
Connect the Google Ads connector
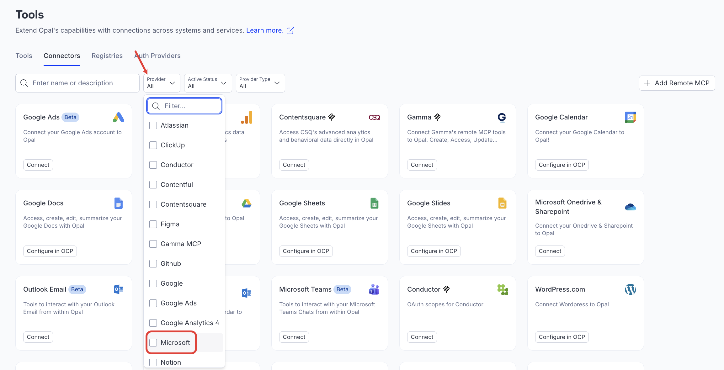38,165
